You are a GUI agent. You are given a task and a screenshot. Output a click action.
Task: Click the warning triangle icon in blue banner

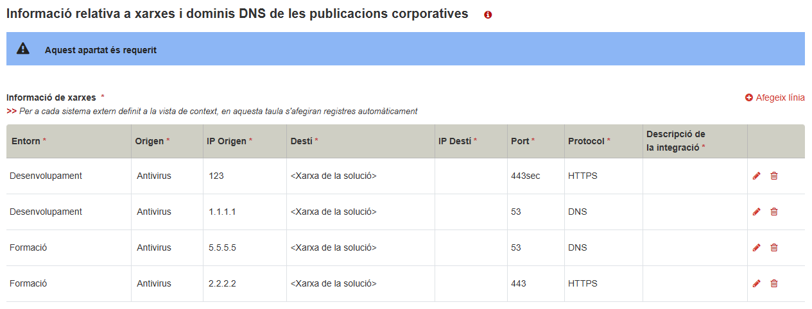[23, 49]
